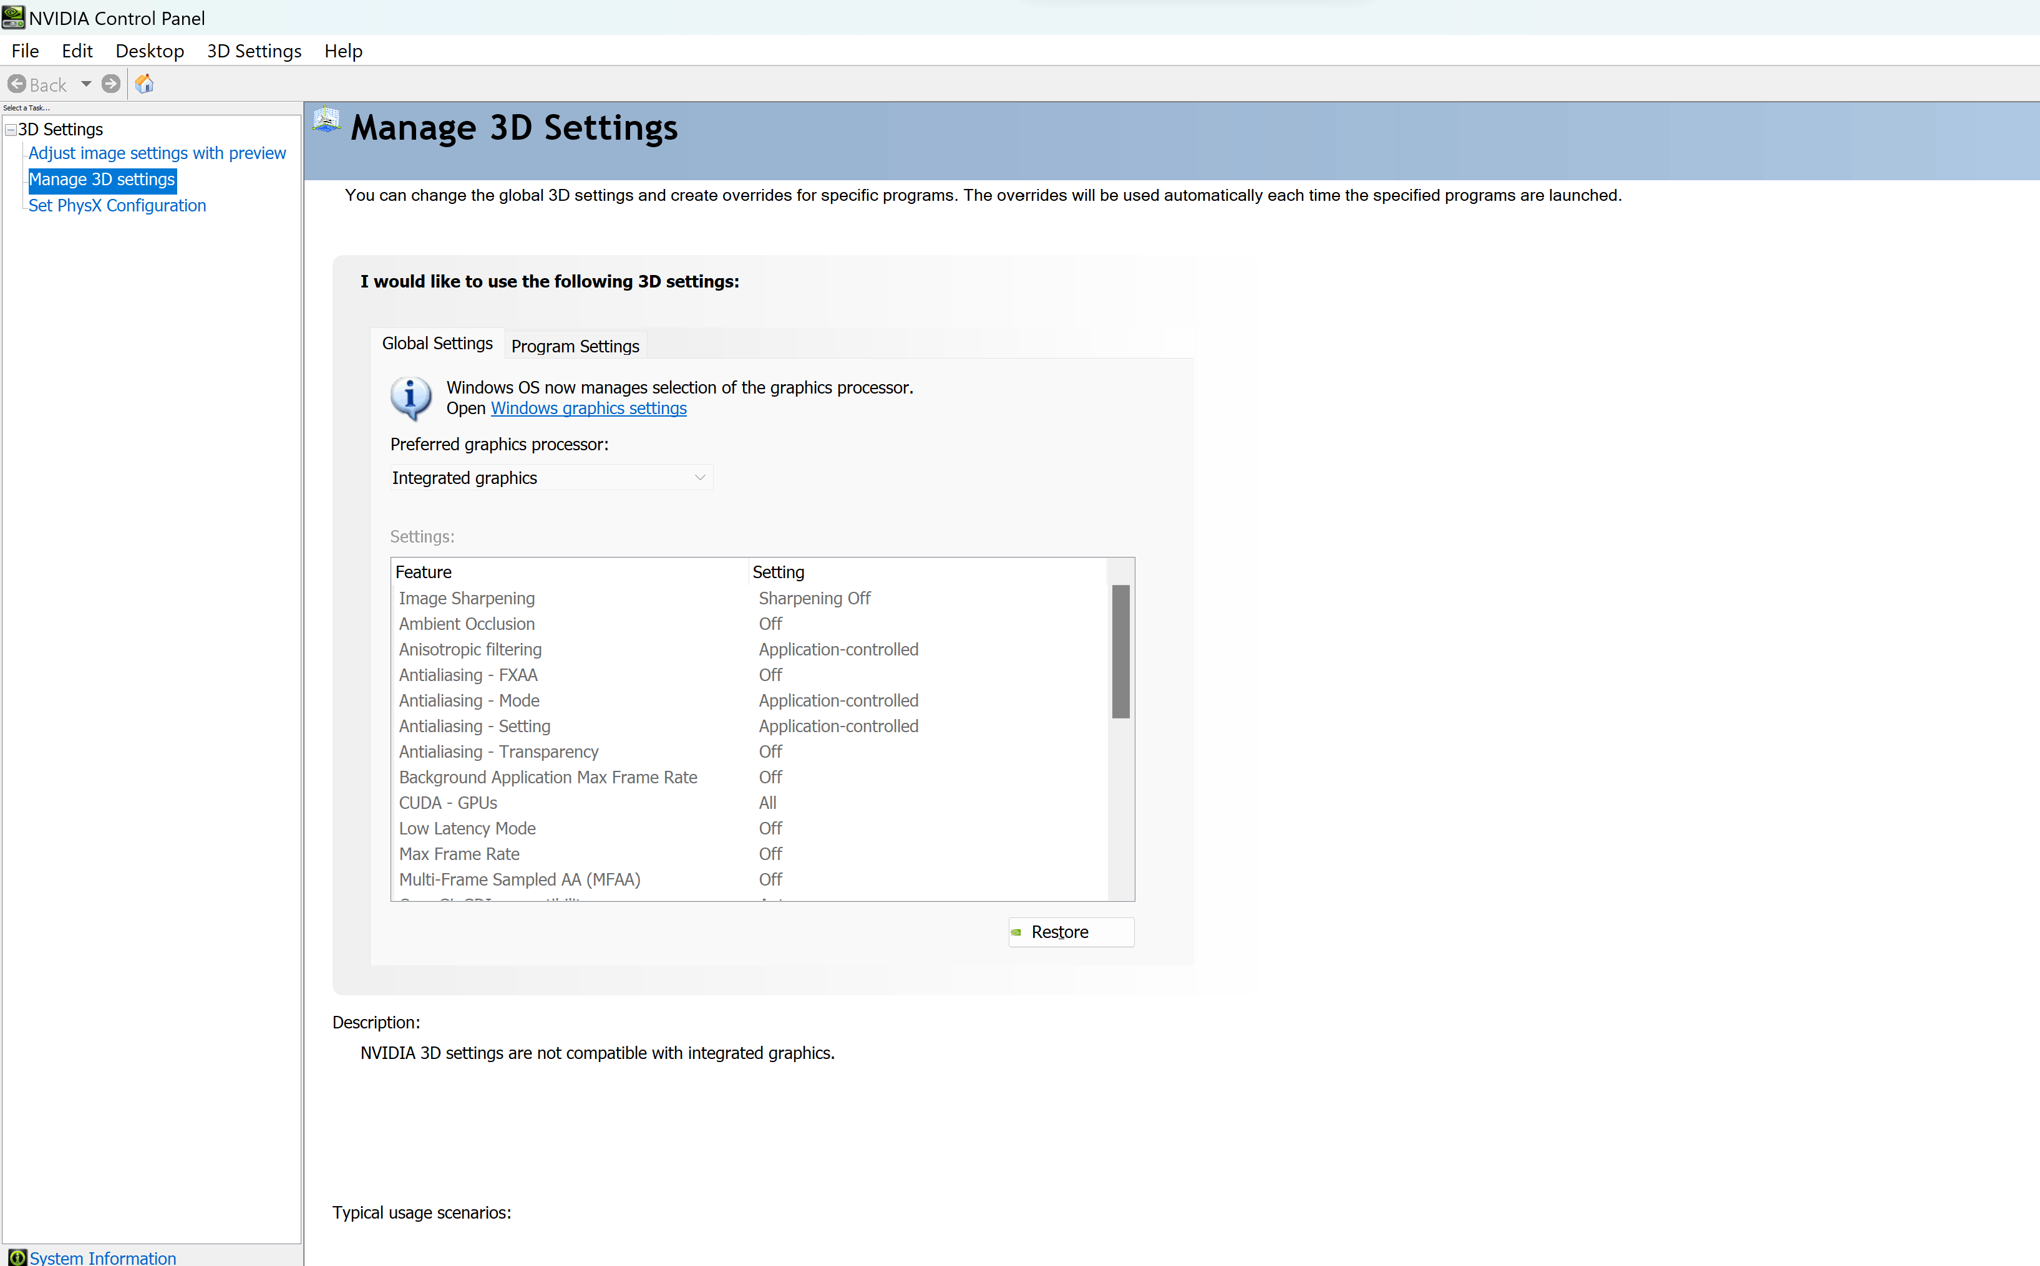Screen dimensions: 2040x1266
Task: Click the Setting column header
Action: (x=928, y=572)
